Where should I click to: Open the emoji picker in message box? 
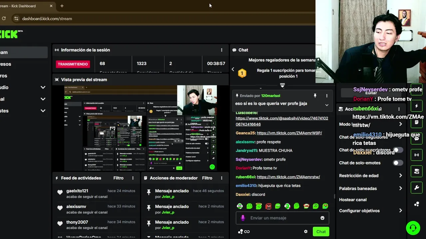(x=322, y=218)
